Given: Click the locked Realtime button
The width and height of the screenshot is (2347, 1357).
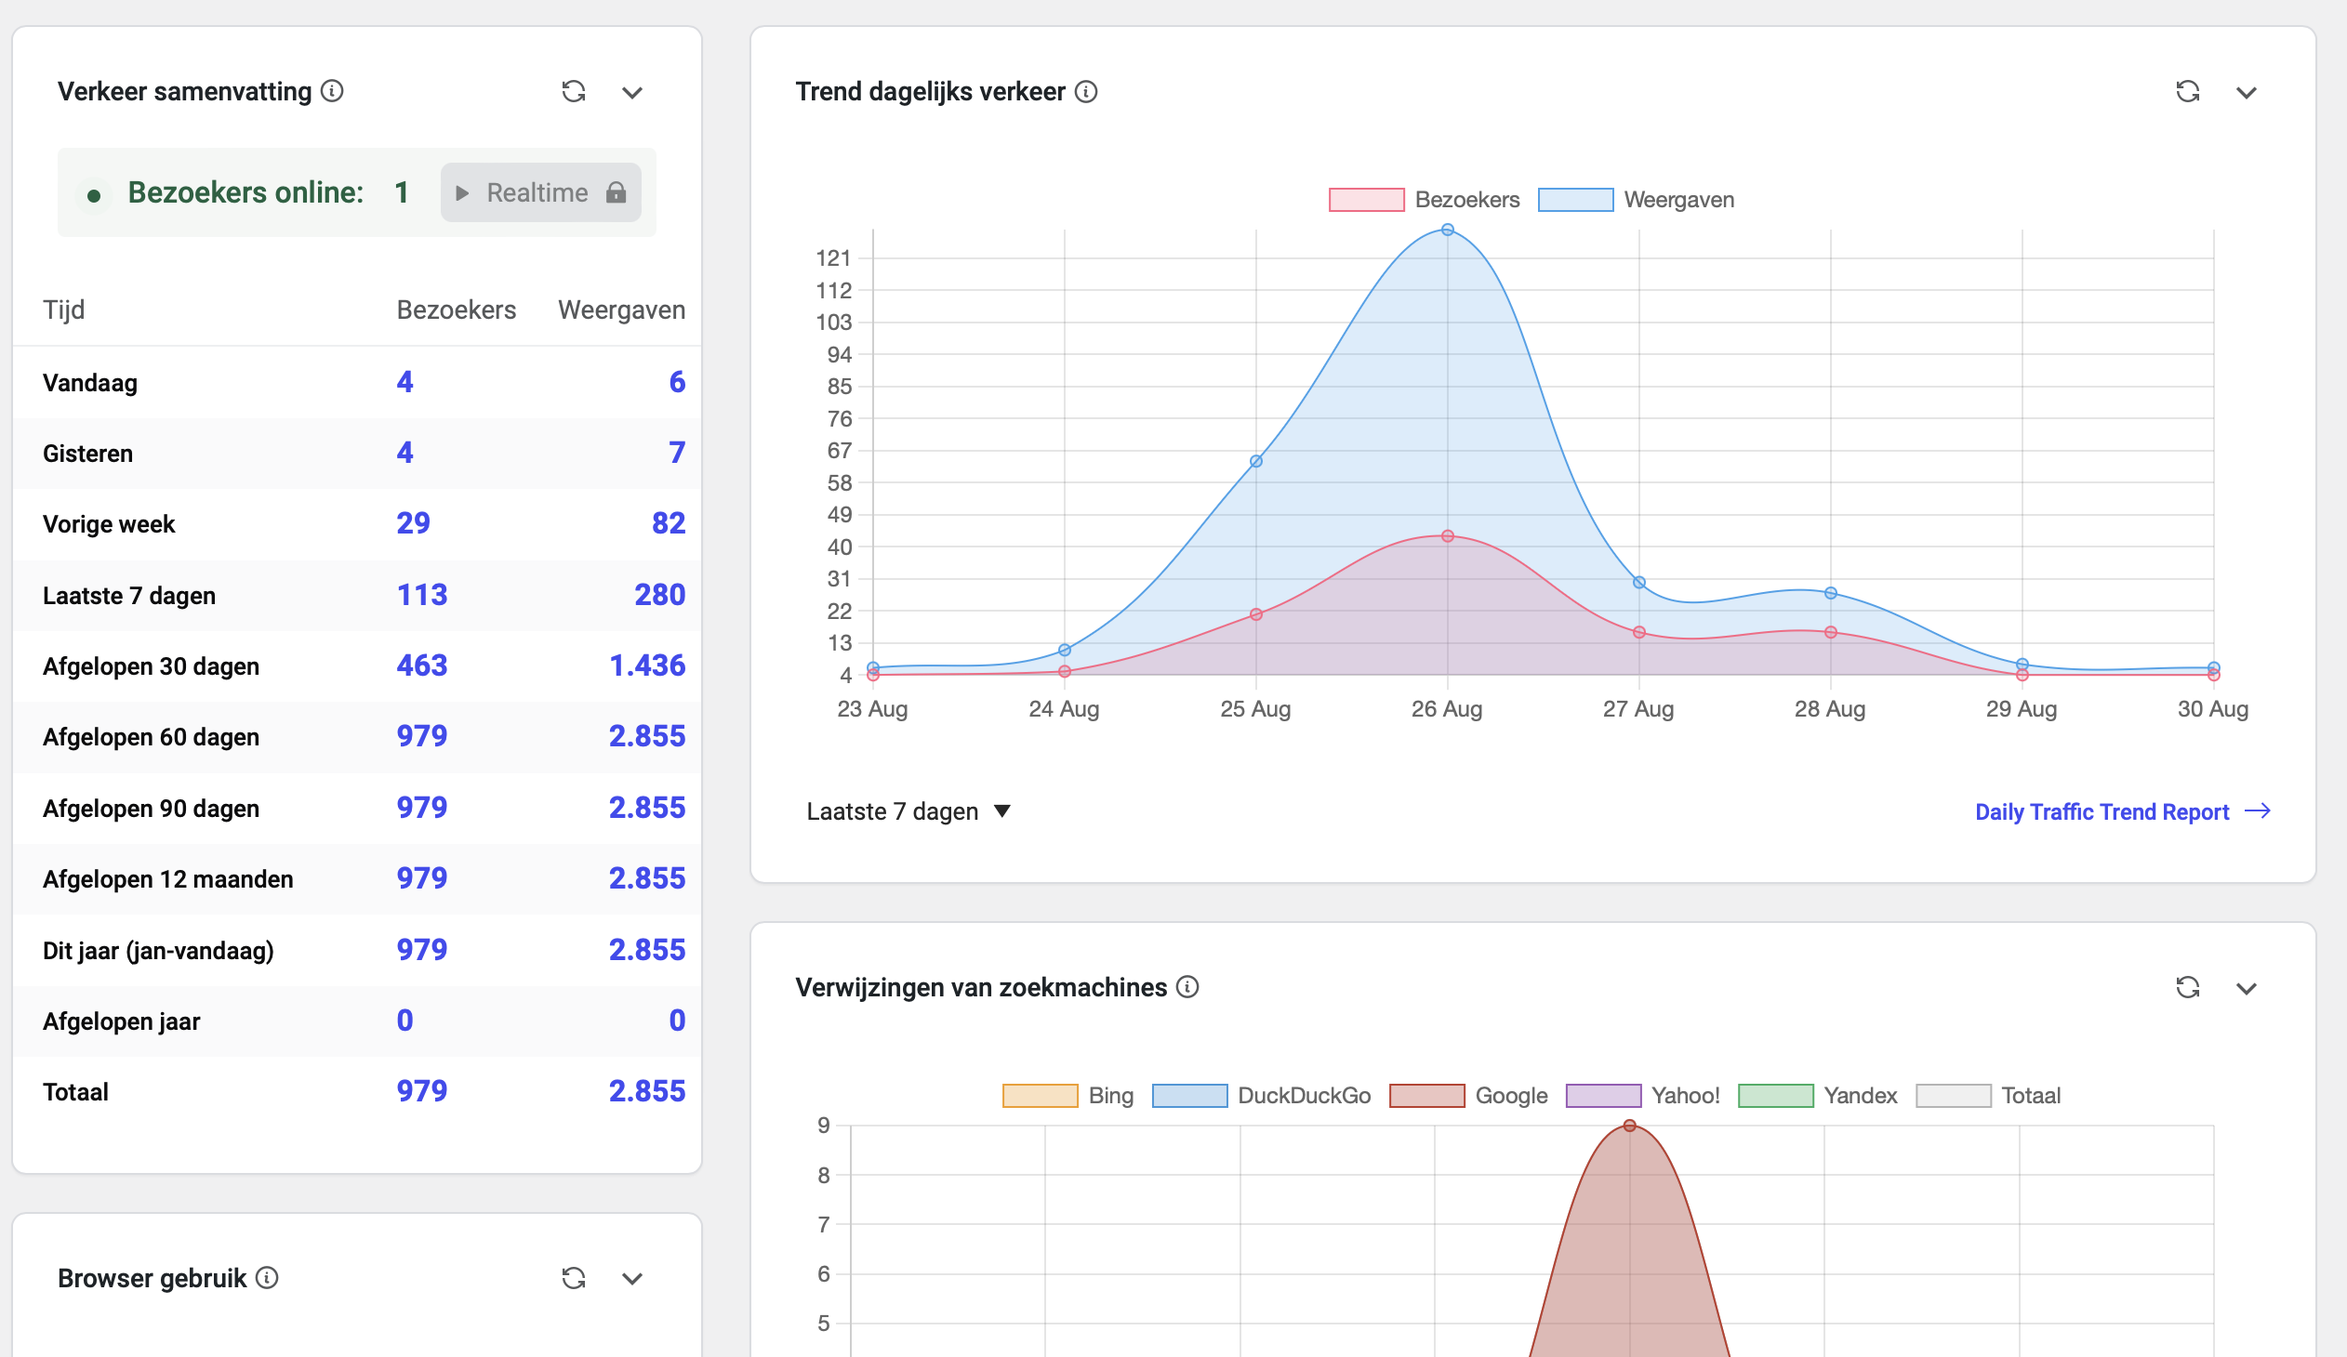Looking at the screenshot, I should tap(541, 192).
